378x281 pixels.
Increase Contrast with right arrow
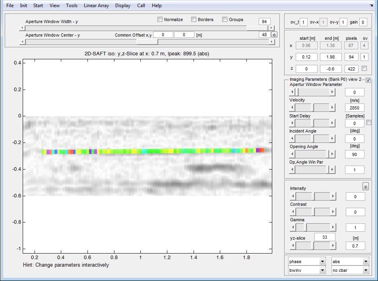point(333,212)
